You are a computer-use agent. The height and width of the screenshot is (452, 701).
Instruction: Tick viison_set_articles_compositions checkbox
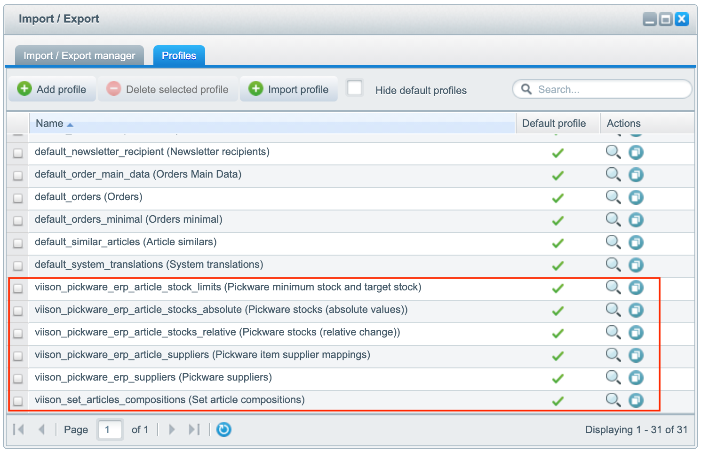(x=18, y=401)
